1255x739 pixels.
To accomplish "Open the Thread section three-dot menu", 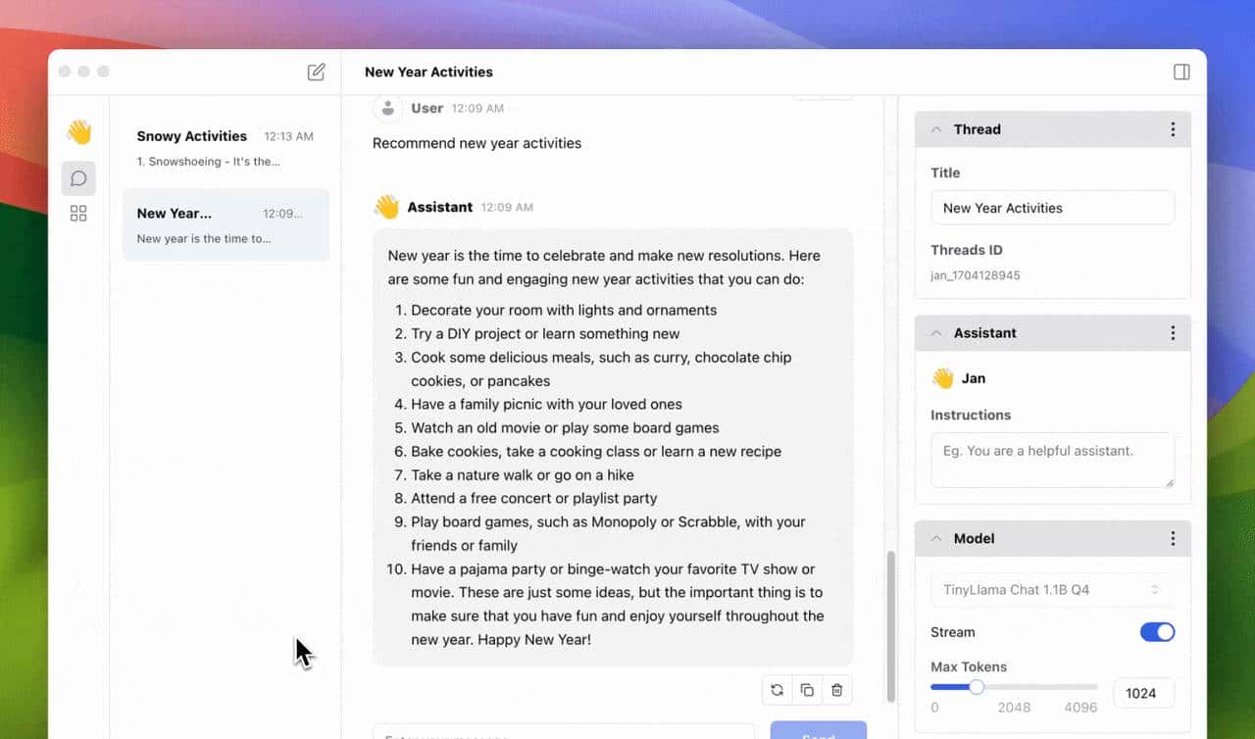I will (x=1173, y=129).
